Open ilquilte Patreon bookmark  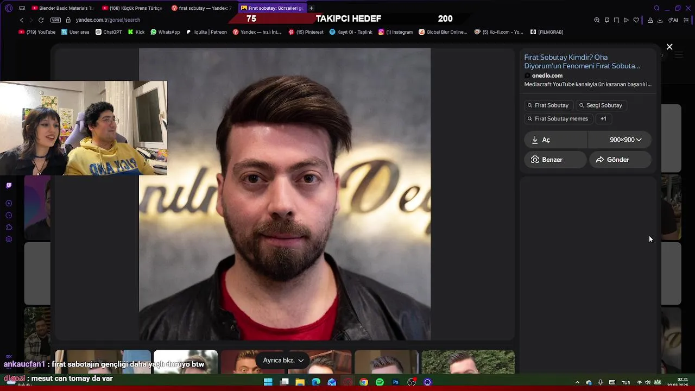click(x=206, y=32)
